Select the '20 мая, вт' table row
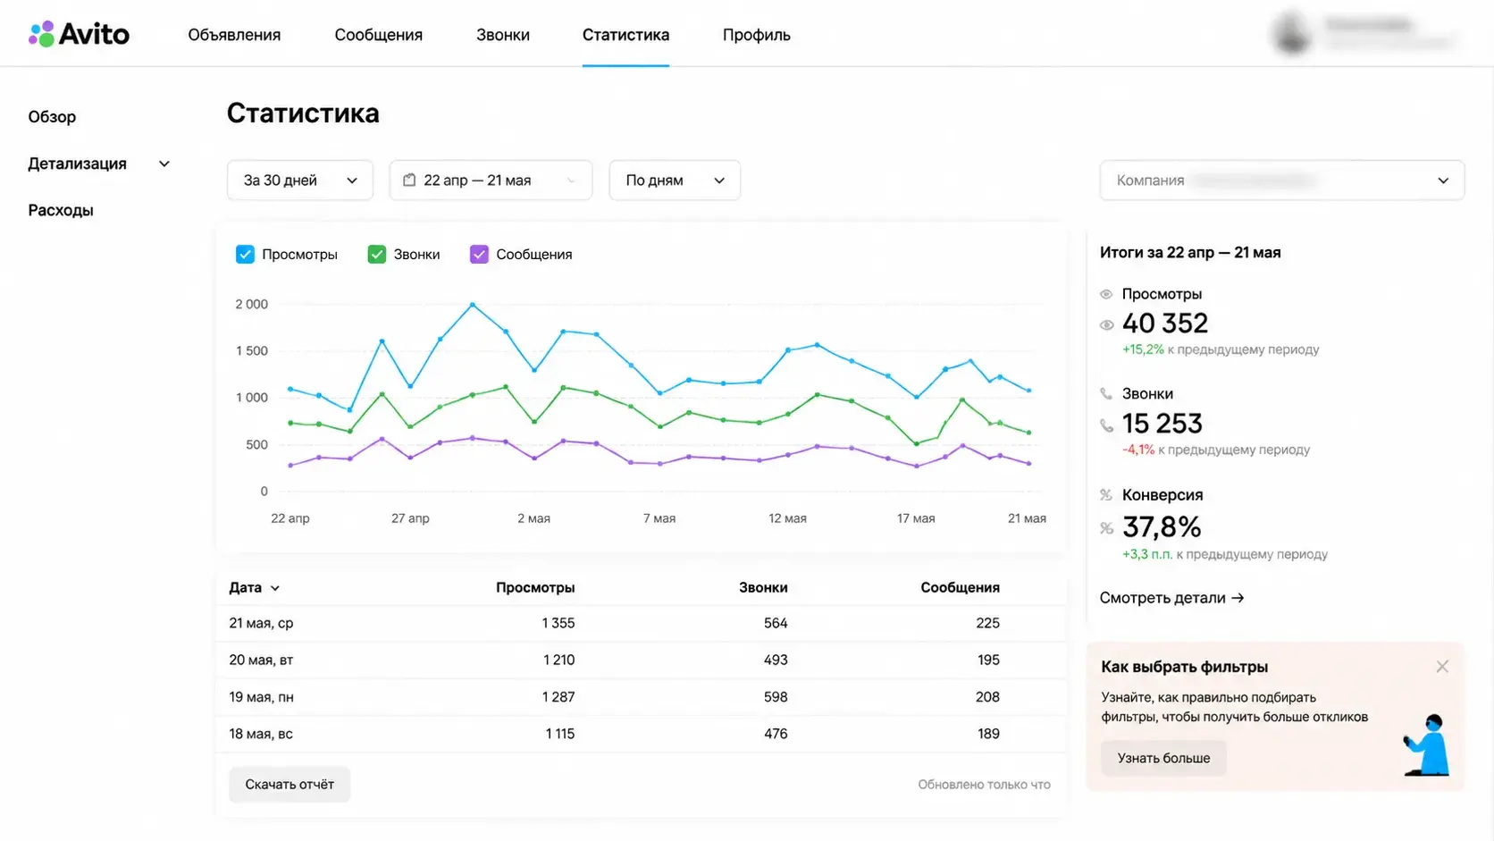 click(x=642, y=660)
